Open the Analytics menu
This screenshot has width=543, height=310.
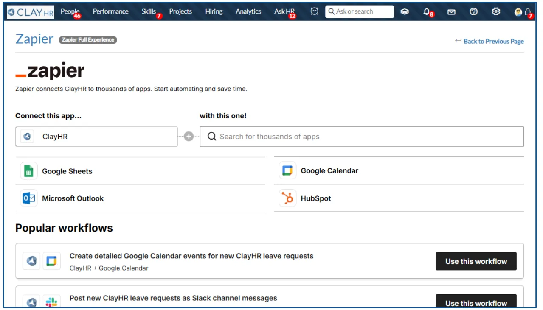[248, 11]
